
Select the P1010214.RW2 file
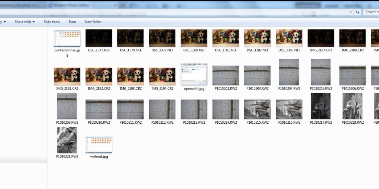coord(225,109)
